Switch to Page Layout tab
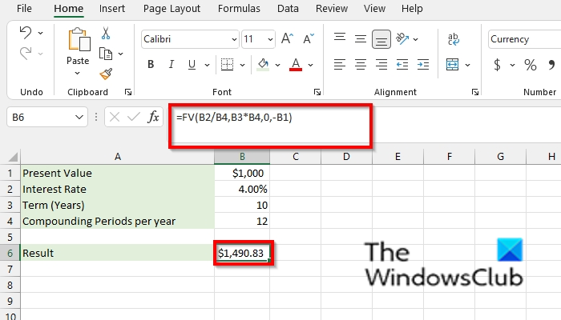Screen dimensions: 561x320 click(x=172, y=9)
